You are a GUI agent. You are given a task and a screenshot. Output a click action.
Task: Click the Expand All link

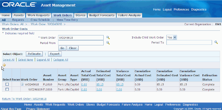pyautogui.click(x=43, y=60)
